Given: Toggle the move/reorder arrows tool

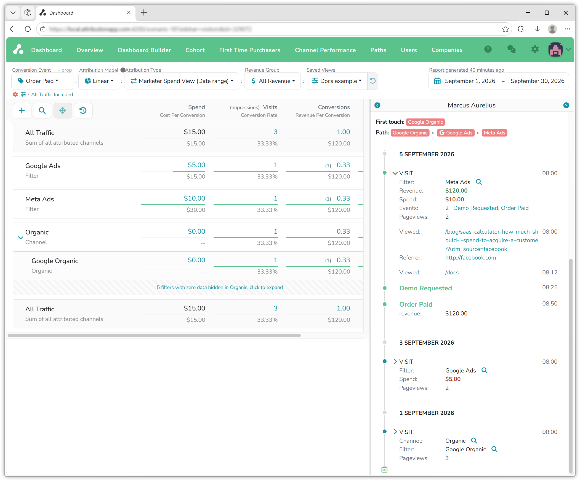Looking at the screenshot, I should 63,110.
